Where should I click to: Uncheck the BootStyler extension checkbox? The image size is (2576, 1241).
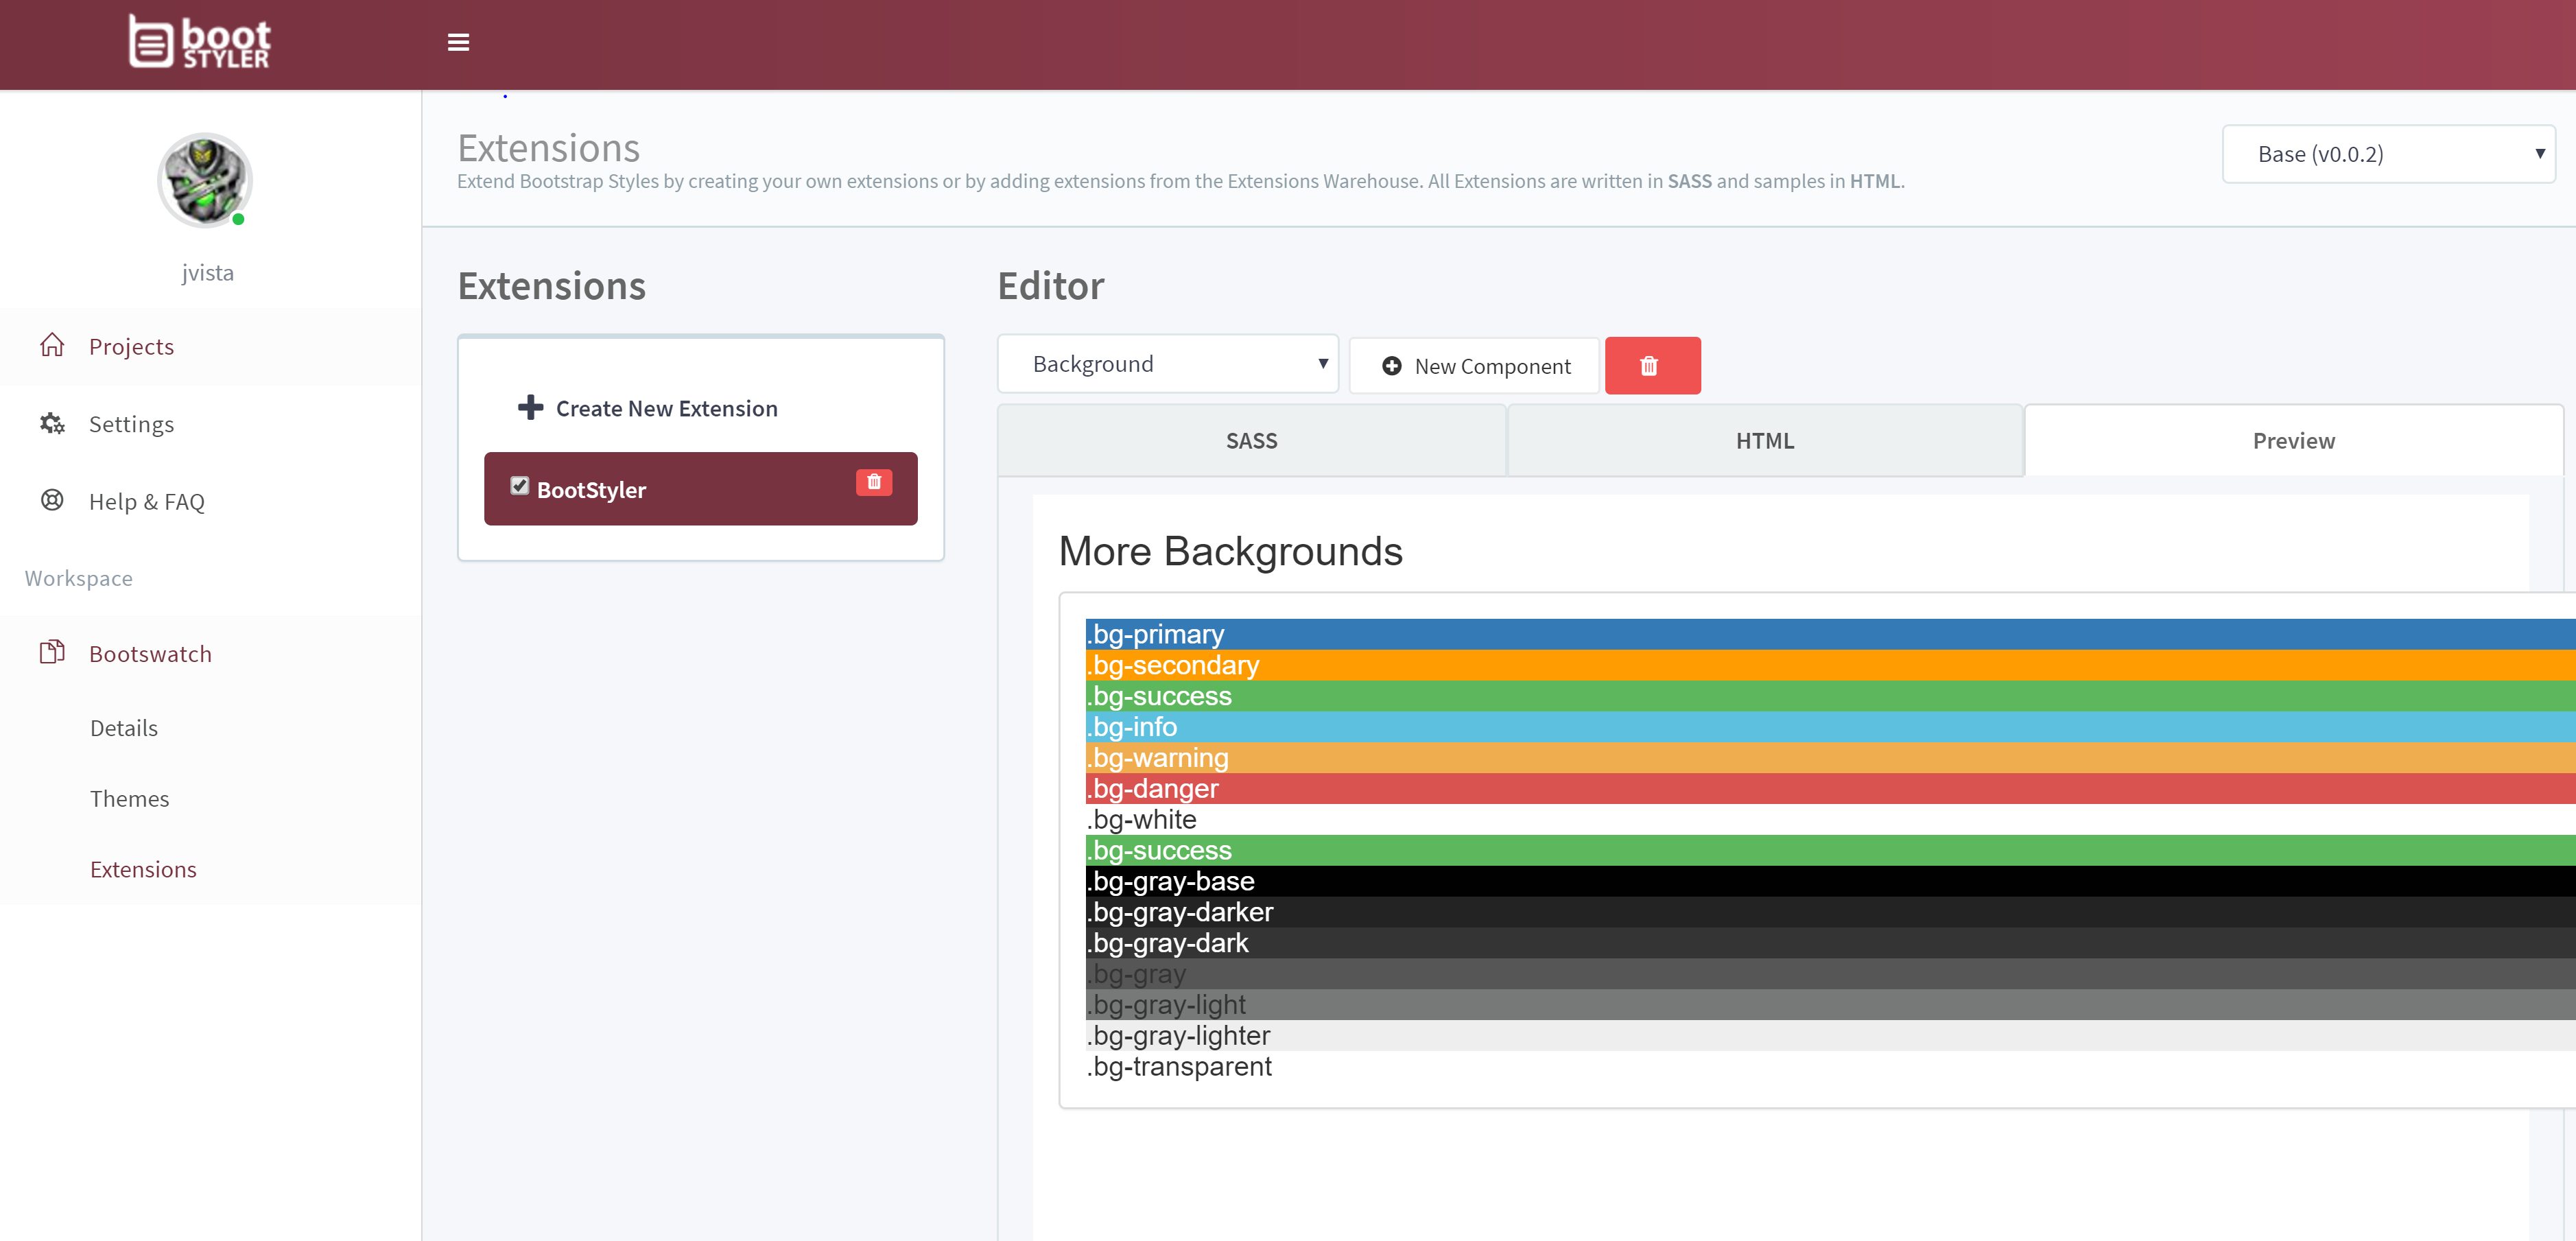click(519, 486)
